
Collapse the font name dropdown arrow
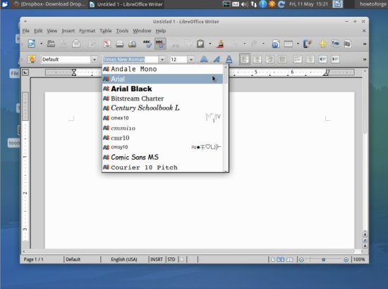[x=162, y=60]
